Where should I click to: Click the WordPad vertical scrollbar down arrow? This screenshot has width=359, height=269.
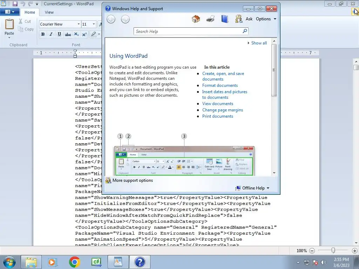pyautogui.click(x=356, y=243)
